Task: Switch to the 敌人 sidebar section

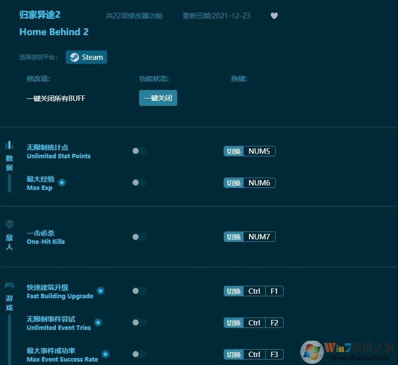Action: (9, 242)
